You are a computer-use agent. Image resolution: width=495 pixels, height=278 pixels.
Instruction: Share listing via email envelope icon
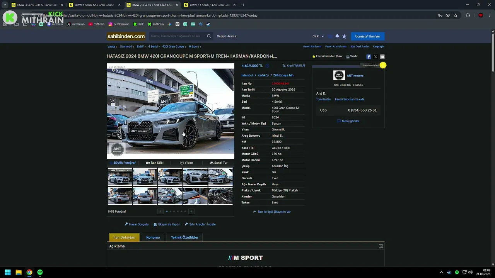tap(382, 57)
